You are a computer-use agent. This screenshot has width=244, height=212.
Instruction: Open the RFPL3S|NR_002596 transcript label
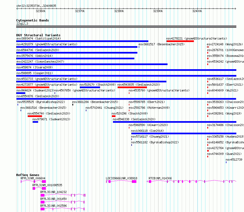point(53,206)
